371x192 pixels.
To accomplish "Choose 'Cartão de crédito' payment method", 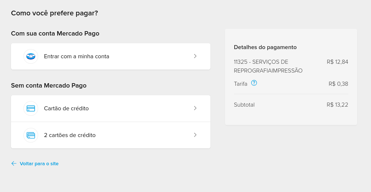I will pos(66,108).
